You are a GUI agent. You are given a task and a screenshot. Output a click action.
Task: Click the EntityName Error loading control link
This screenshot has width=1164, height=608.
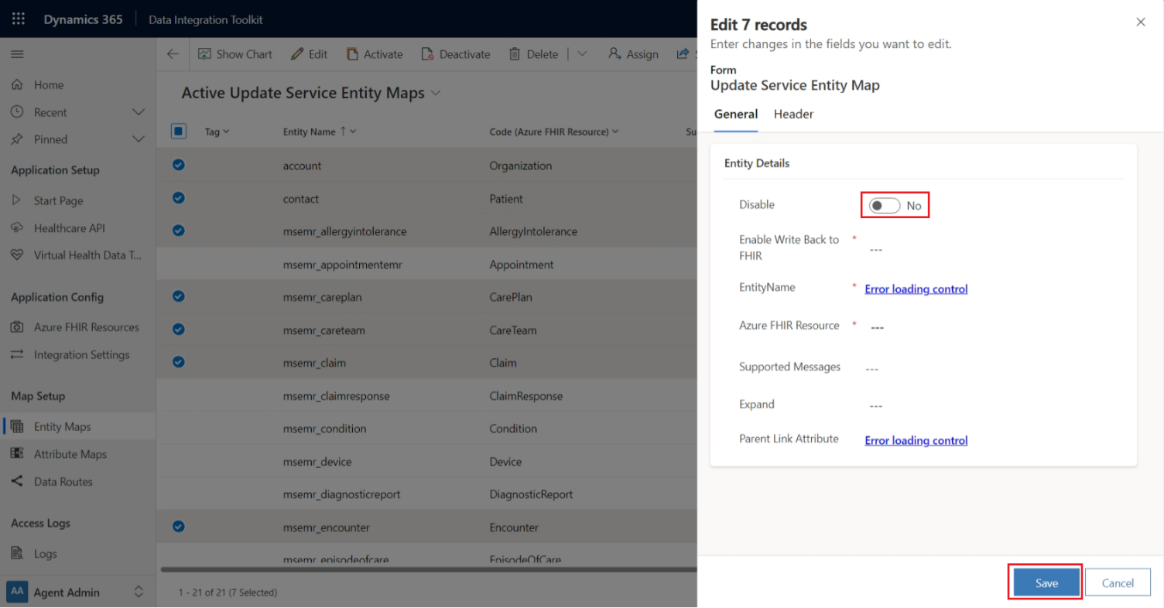coord(916,289)
